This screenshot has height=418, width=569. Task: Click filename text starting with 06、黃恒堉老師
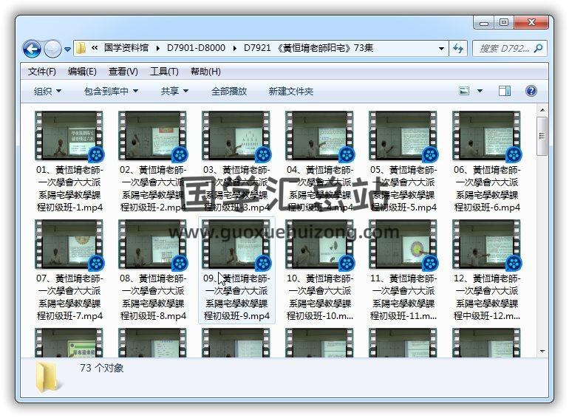coord(487,188)
